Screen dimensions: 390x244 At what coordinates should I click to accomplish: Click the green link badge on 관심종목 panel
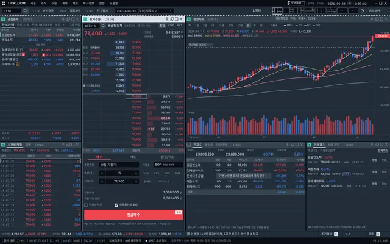tap(3, 19)
